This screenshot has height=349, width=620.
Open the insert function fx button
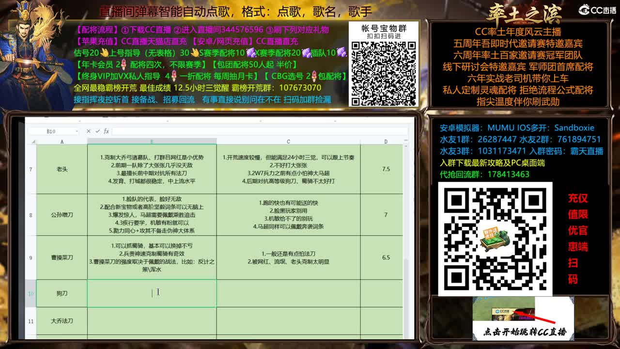pos(106,131)
